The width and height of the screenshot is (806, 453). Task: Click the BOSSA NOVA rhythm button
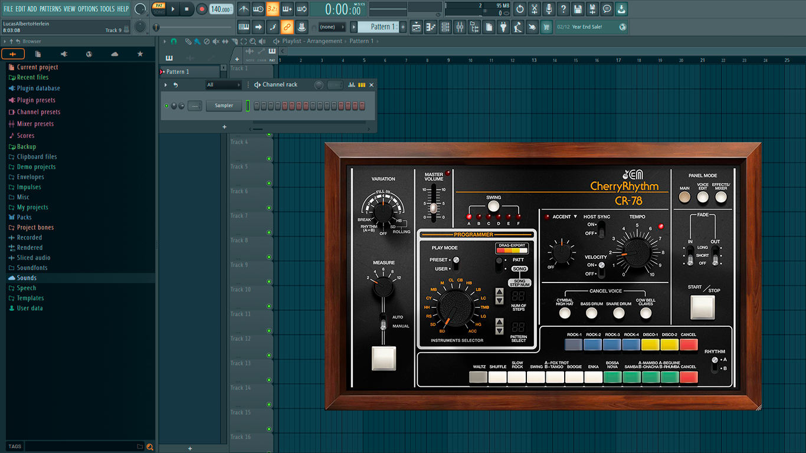pyautogui.click(x=612, y=377)
